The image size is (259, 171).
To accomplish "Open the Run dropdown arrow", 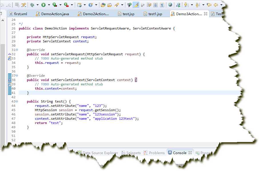I will [49, 5].
